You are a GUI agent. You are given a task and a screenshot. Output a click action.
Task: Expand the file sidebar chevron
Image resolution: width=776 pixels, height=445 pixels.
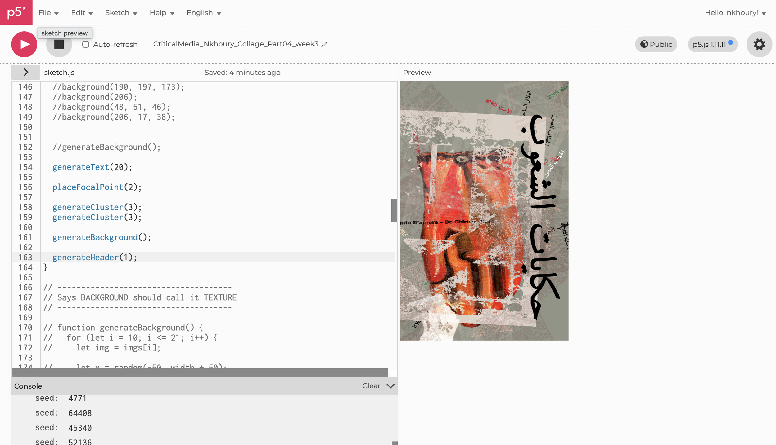coord(26,72)
